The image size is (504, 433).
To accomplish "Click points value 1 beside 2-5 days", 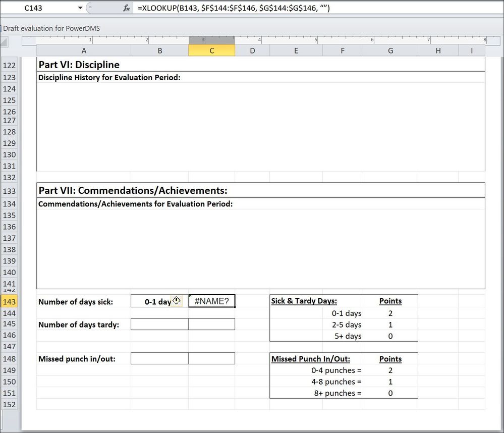I will point(390,324).
